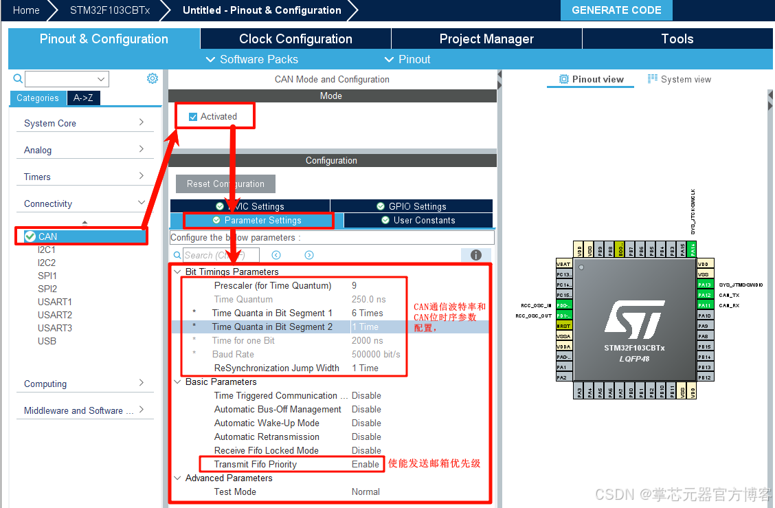The image size is (775, 508).
Task: Click pin PA11 labeled CAN_RX
Action: point(705,305)
